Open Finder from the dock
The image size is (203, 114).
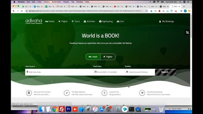coord(42,109)
